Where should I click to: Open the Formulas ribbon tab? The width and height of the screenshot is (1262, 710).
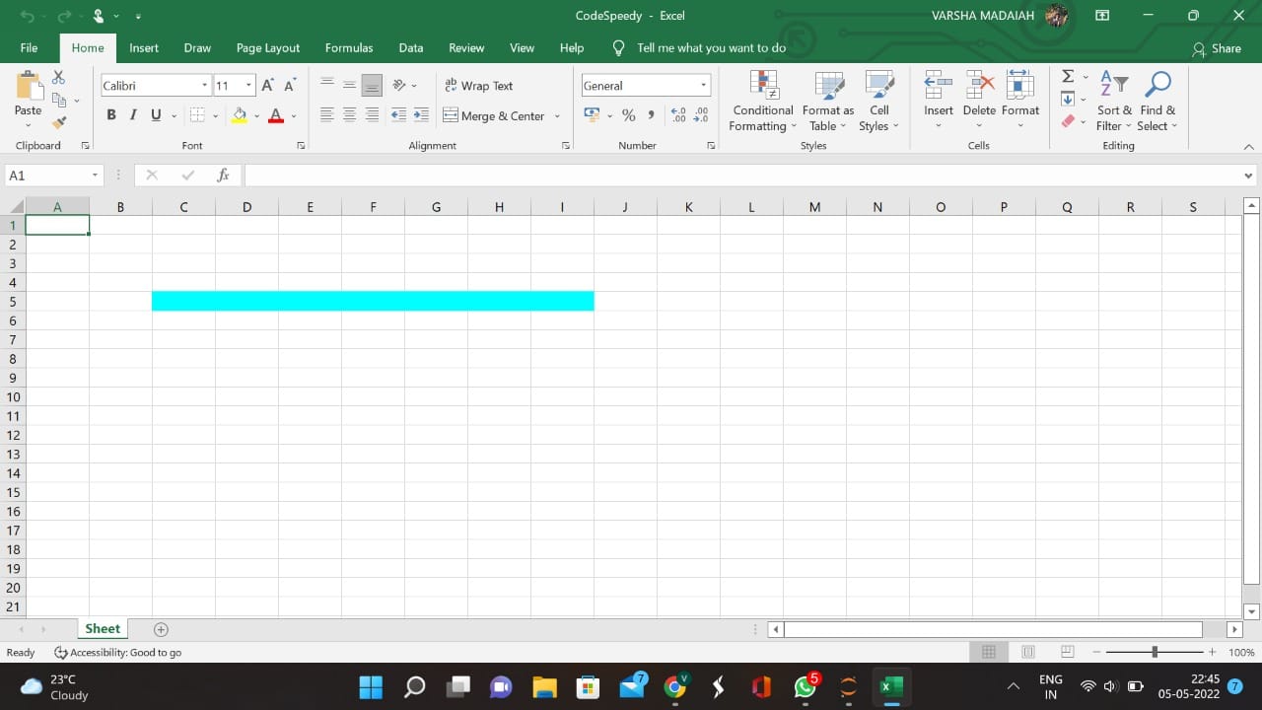(349, 47)
